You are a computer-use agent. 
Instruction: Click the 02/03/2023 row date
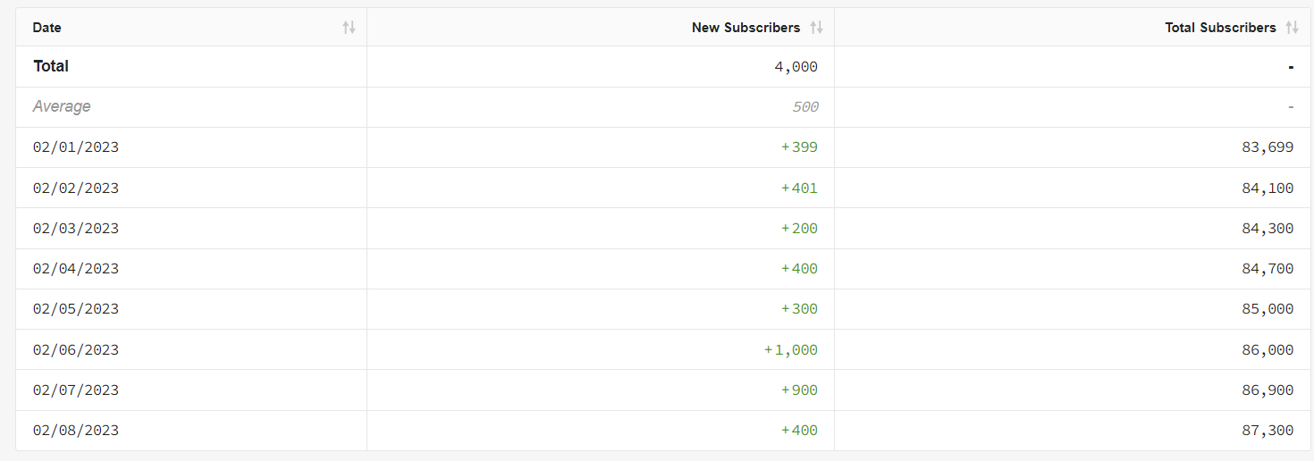tap(76, 229)
